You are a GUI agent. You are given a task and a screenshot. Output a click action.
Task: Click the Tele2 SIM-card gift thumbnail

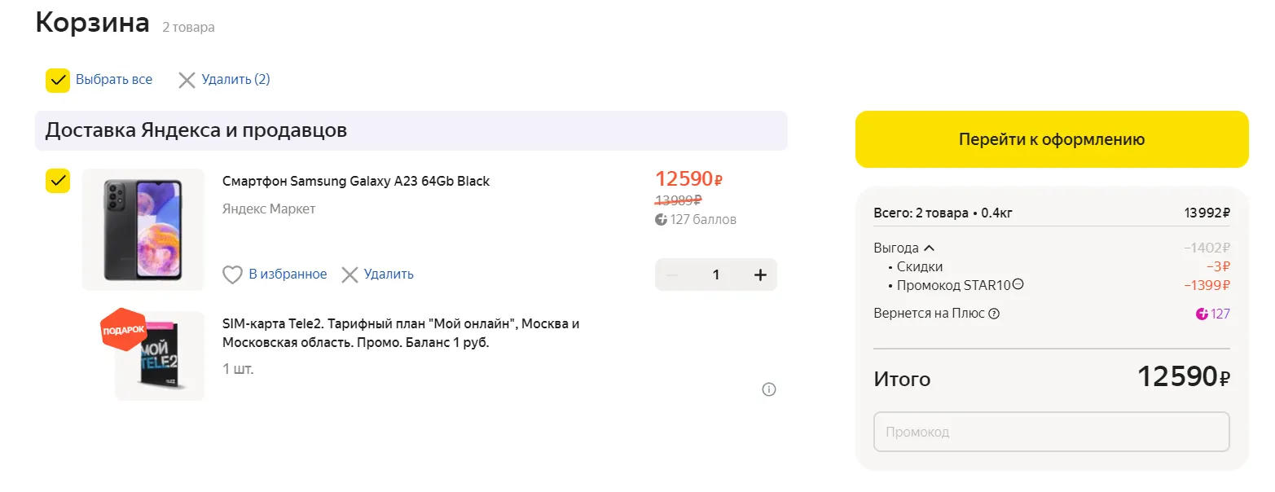click(x=158, y=357)
